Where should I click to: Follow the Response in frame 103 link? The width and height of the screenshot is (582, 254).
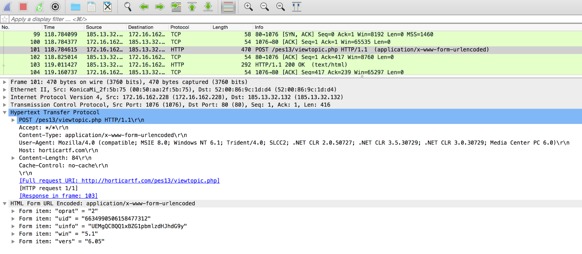[59, 196]
